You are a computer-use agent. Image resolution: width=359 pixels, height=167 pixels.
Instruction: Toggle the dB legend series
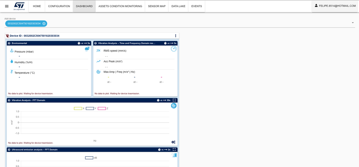(x=91, y=158)
